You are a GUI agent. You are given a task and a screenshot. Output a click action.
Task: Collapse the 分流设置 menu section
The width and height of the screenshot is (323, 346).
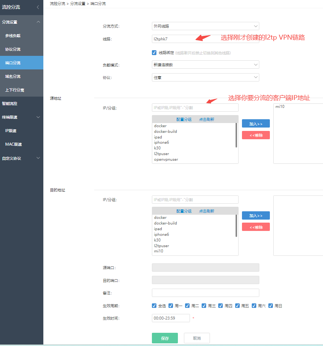[x=38, y=22]
